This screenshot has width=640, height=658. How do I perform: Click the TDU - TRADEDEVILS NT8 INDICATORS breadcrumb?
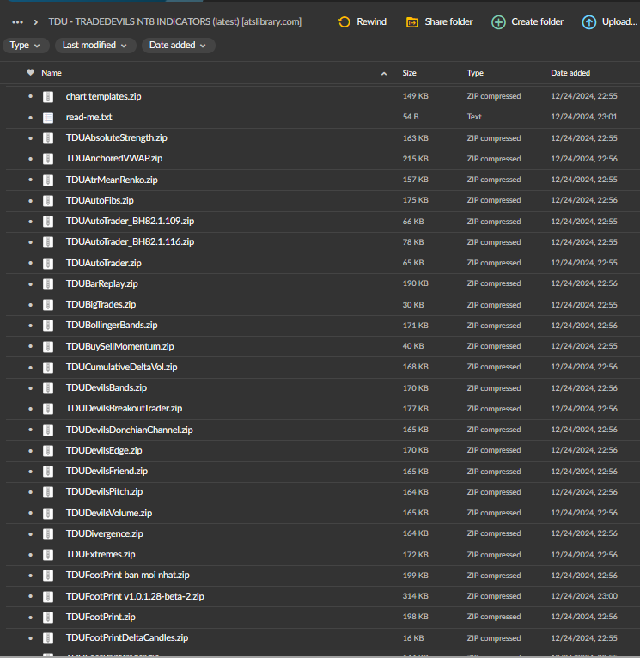(x=174, y=21)
